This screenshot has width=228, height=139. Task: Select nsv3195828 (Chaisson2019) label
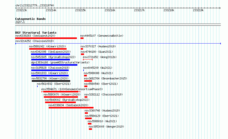[x=50, y=68]
